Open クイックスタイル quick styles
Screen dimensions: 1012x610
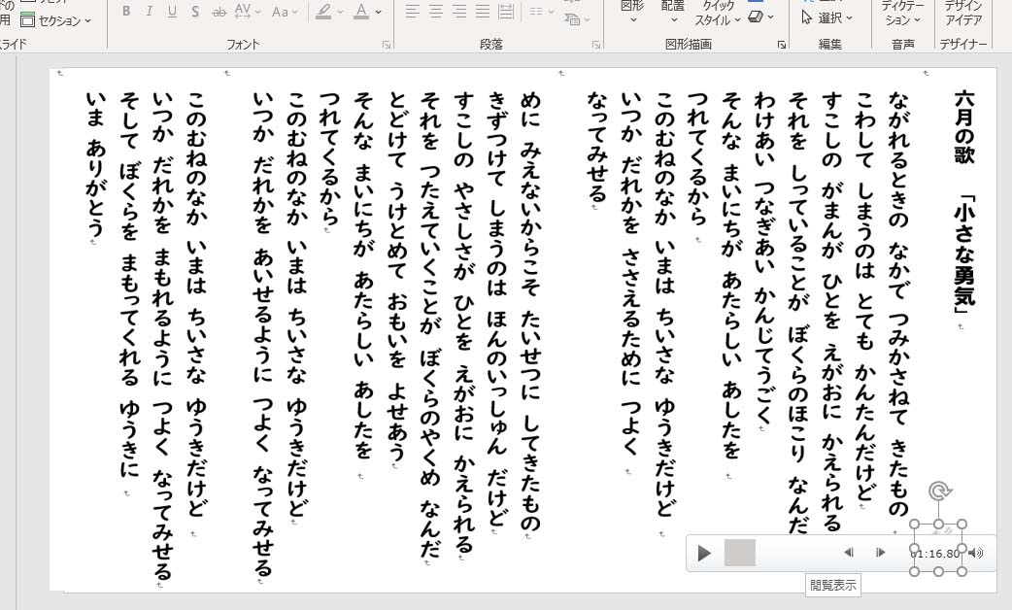(x=718, y=13)
